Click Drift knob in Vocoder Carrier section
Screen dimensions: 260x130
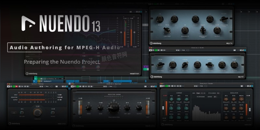coord(171,109)
